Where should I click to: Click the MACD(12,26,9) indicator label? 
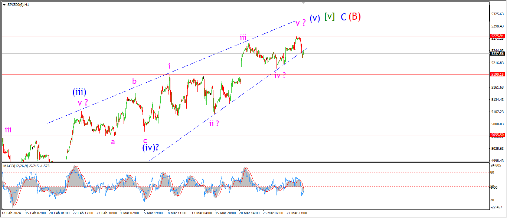pos(26,166)
